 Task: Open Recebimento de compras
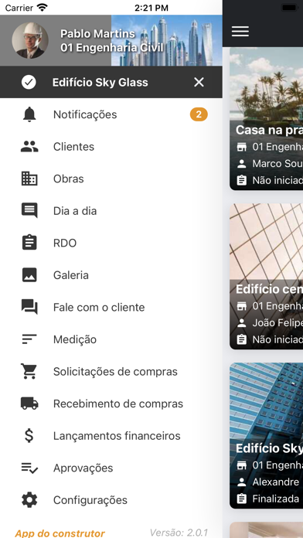pos(111,403)
